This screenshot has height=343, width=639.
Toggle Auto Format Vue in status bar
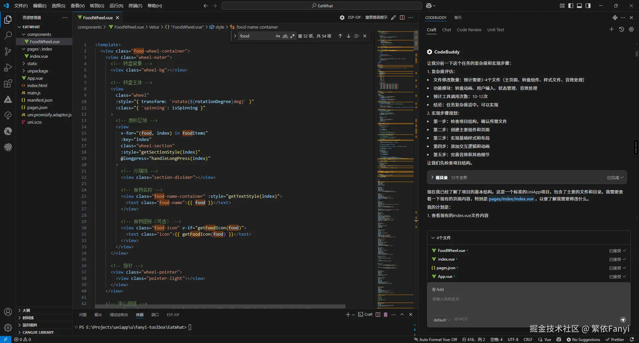(436, 339)
